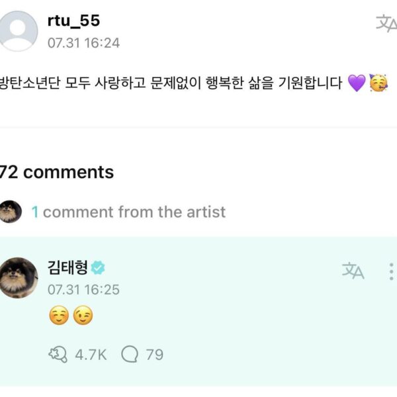Image resolution: width=397 pixels, height=397 pixels.
Task: Click the Korean post text about 방탄소년단
Action: coord(172,84)
